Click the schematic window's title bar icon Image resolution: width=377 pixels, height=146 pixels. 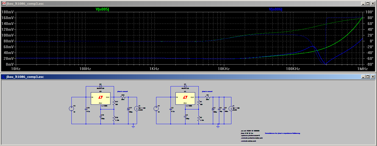pyautogui.click(x=3, y=77)
